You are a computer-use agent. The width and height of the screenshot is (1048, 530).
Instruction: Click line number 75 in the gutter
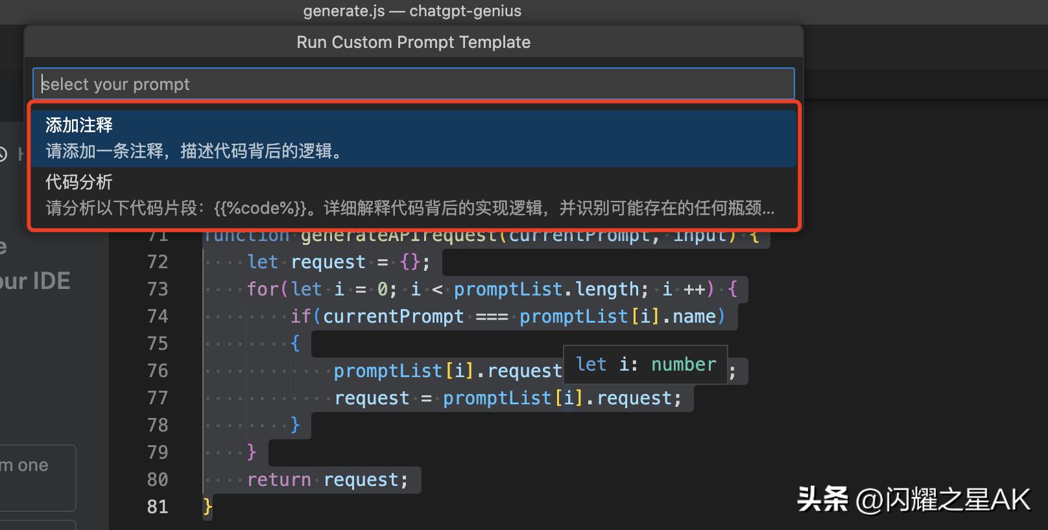[x=158, y=343]
